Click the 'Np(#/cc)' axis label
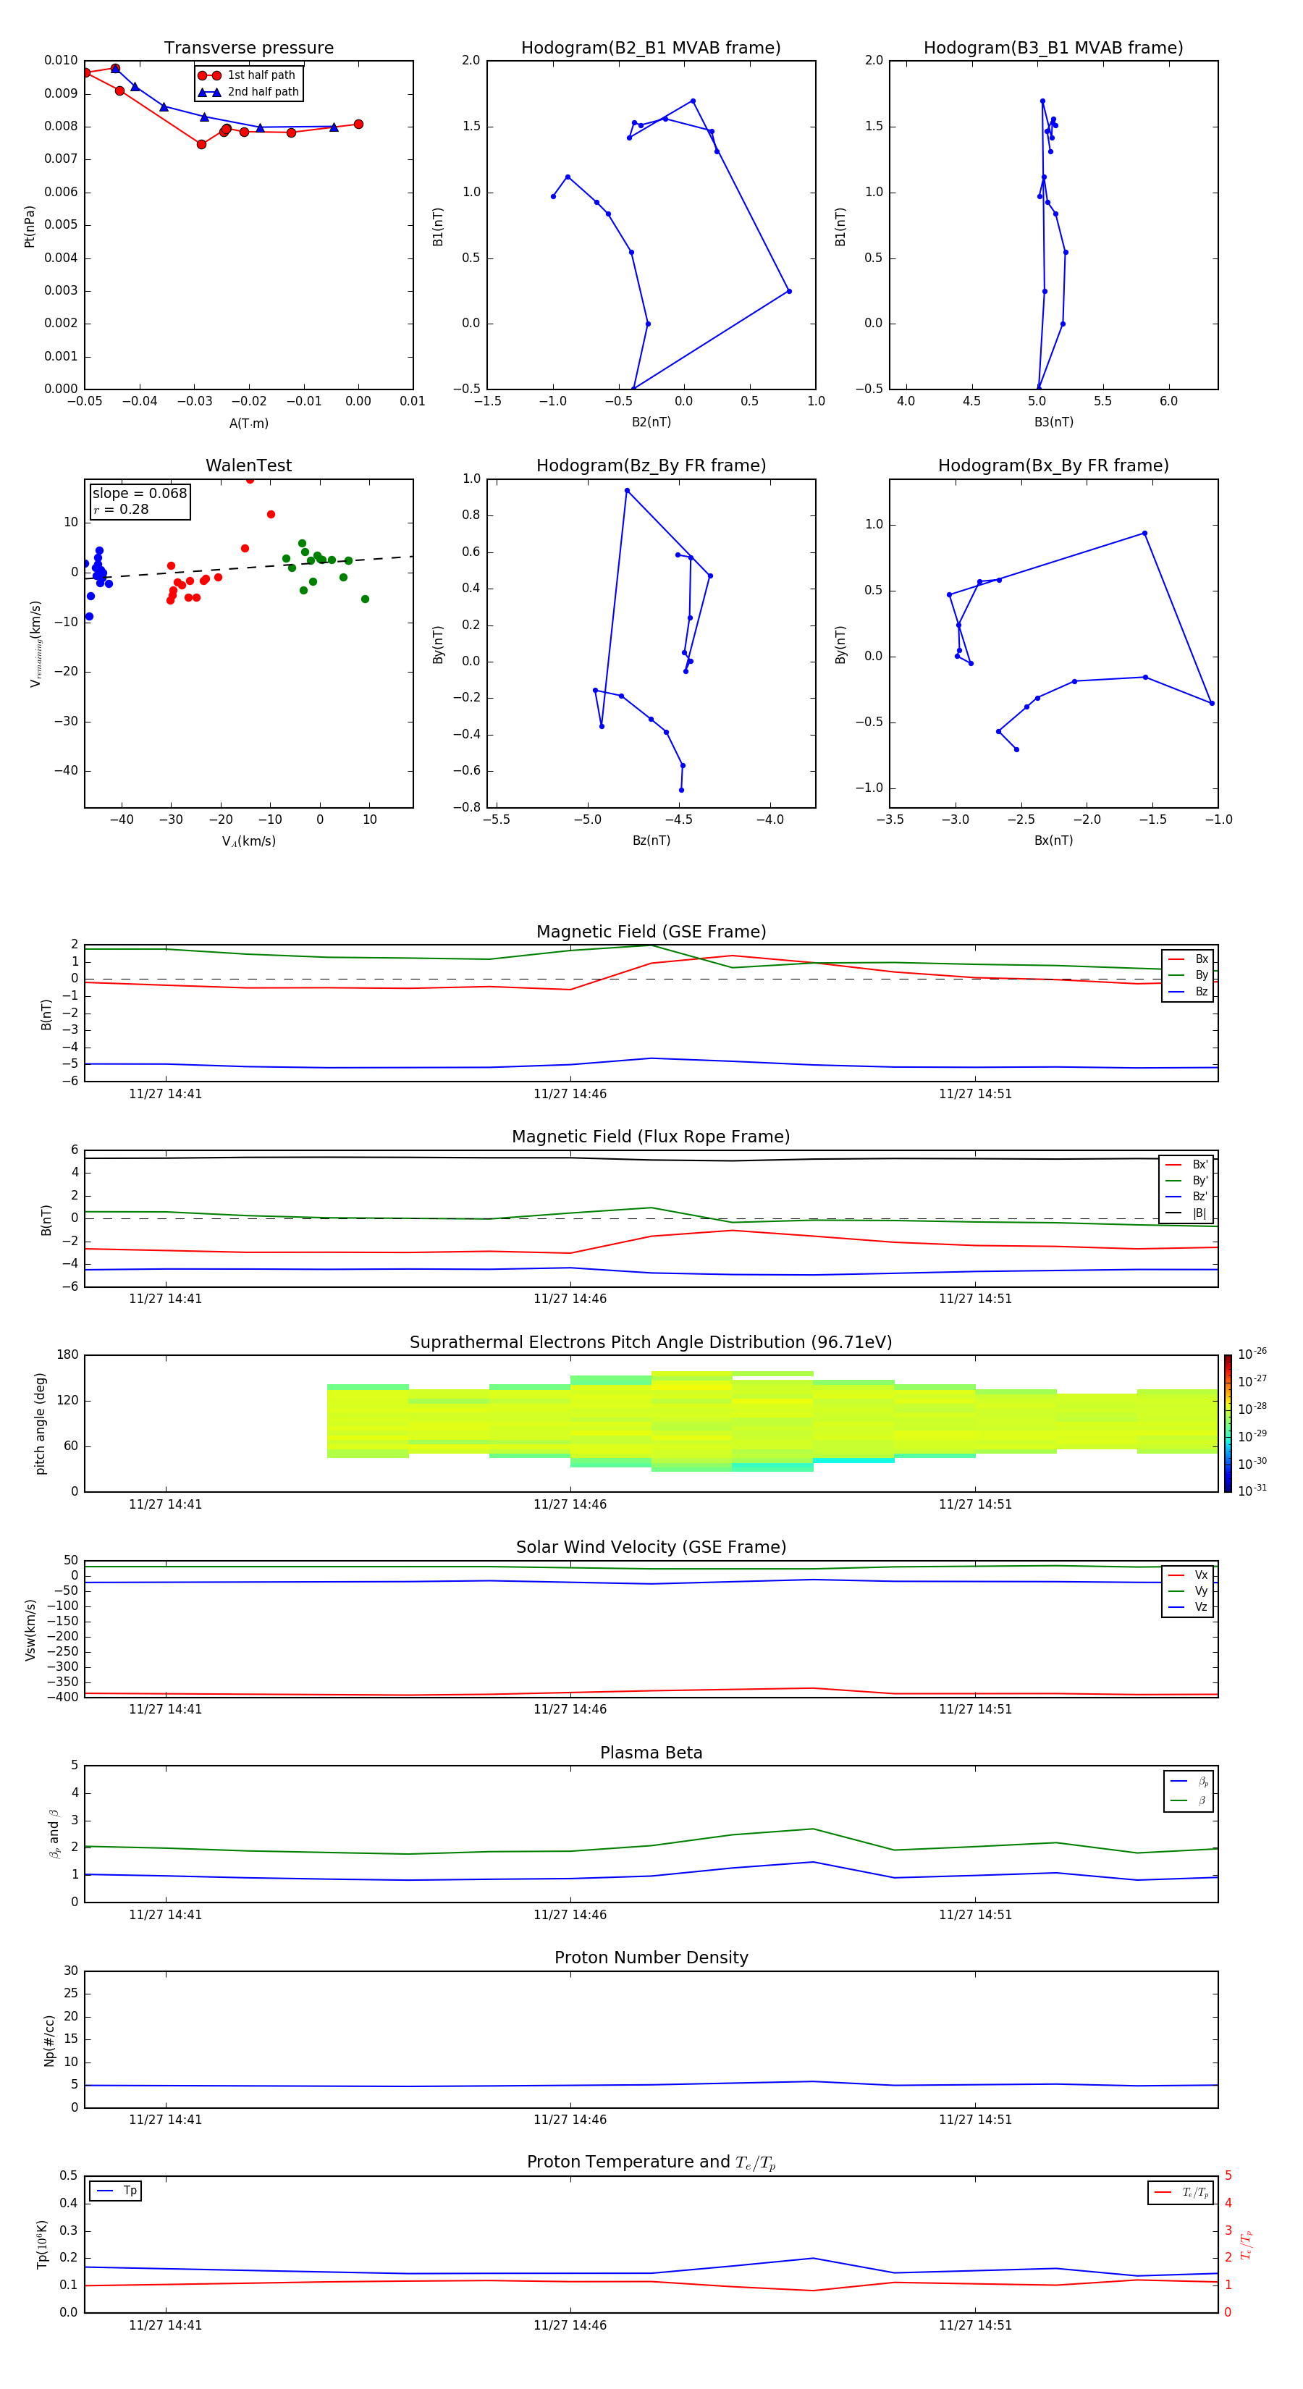 tap(49, 2040)
